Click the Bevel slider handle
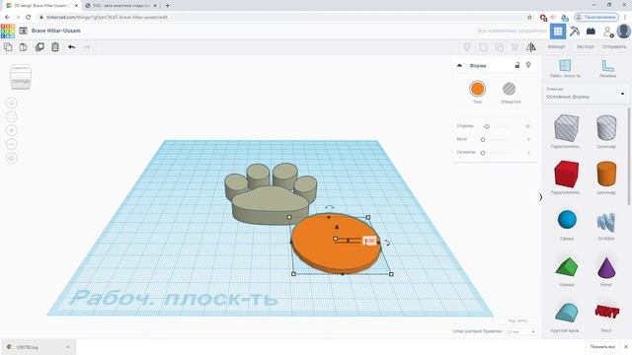 point(483,139)
